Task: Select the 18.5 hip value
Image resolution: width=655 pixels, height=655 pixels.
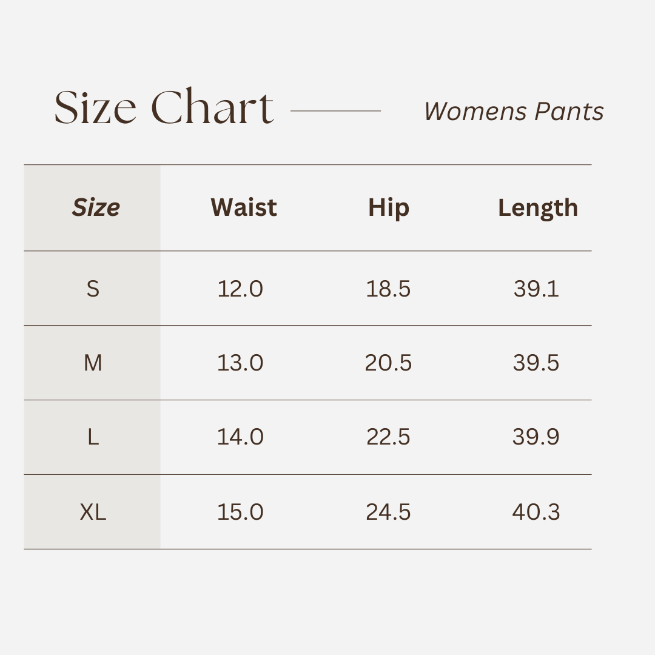Action: click(388, 289)
